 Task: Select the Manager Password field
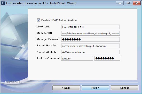90,39
